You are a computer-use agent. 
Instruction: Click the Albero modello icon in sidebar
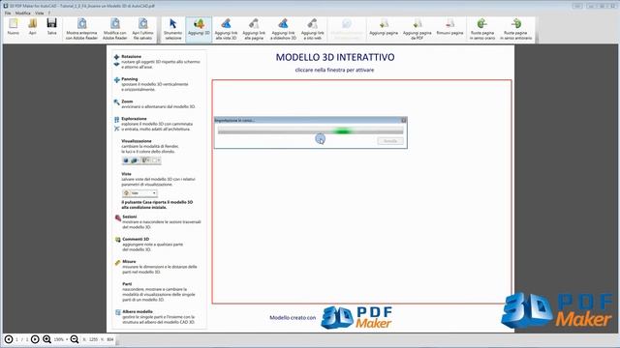coord(118,312)
